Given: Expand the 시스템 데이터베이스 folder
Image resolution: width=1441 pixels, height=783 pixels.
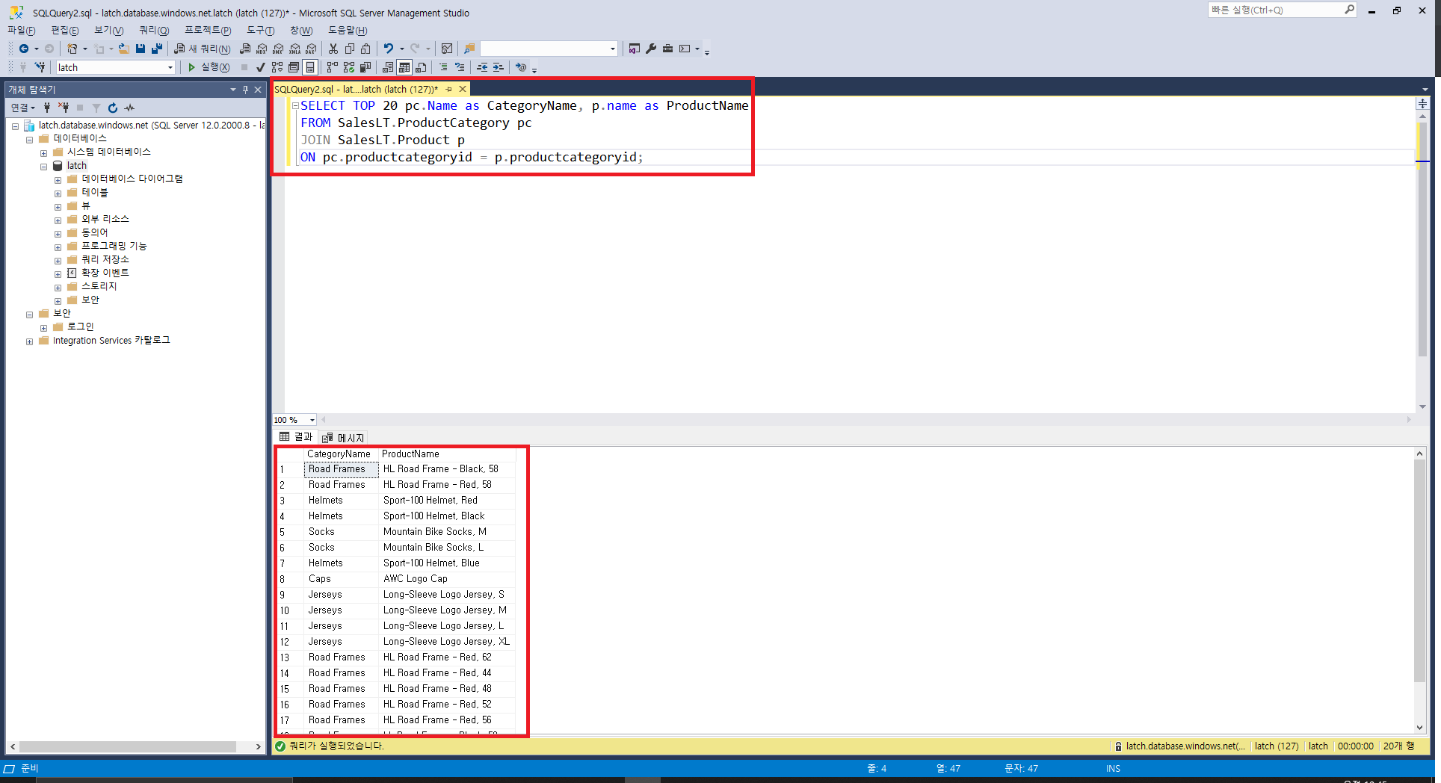Looking at the screenshot, I should click(x=43, y=153).
